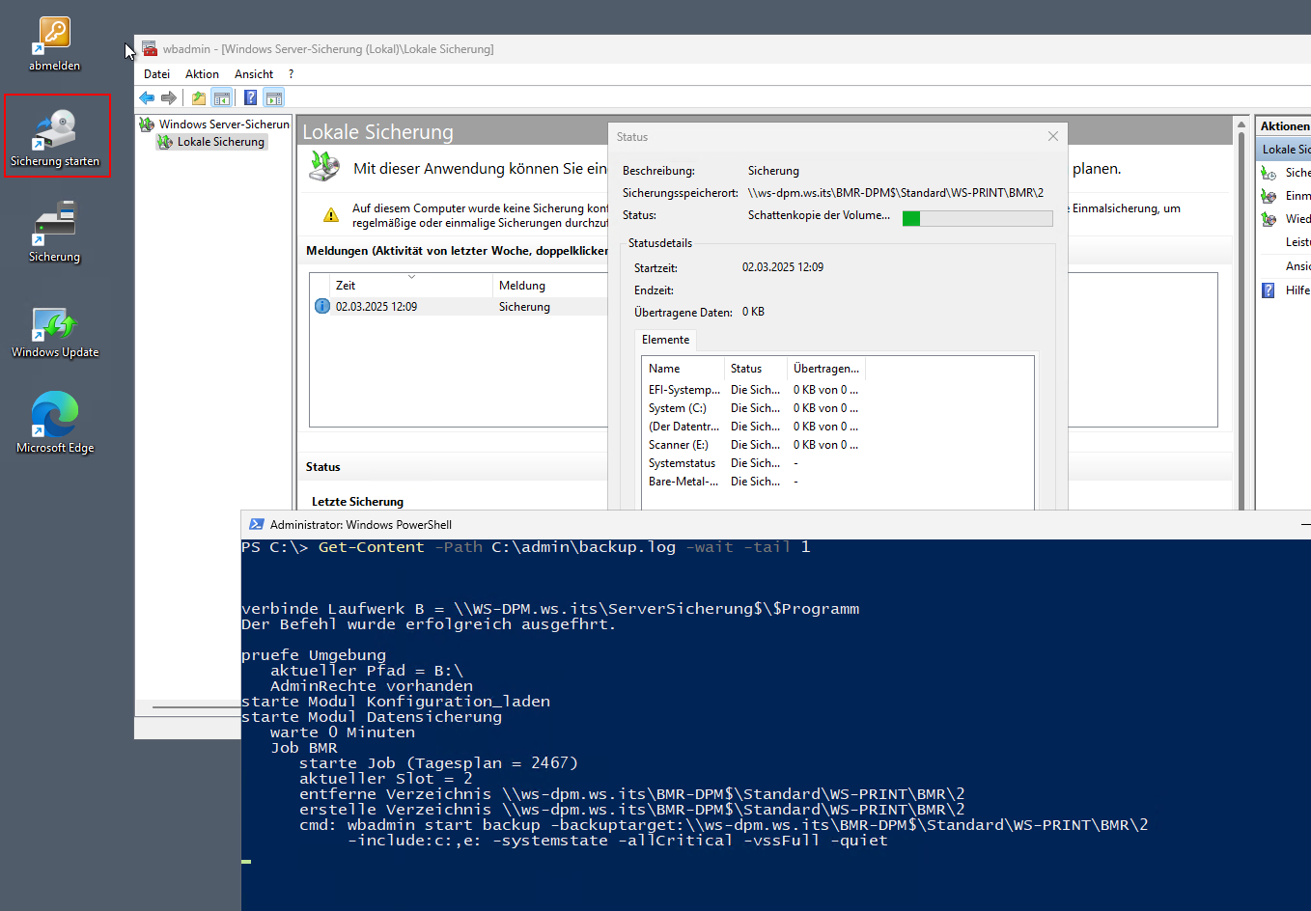Launch the Sicherung starten desktop shortcut
The height and width of the screenshot is (911, 1311).
click(57, 137)
